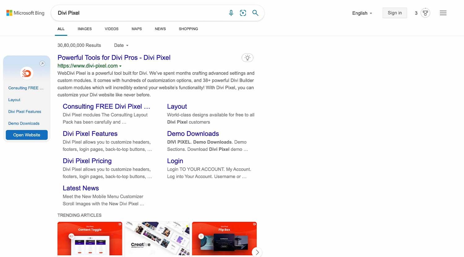Click the expand arrow icon on sidebar card

click(42, 64)
